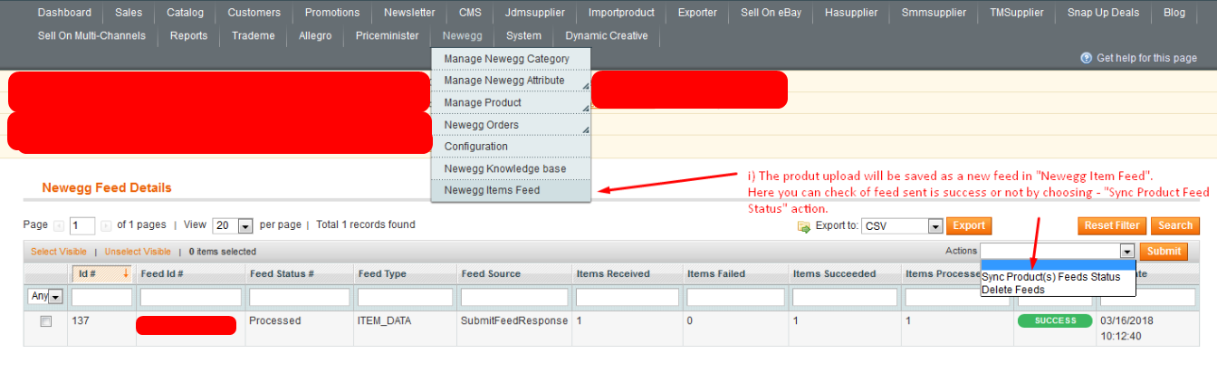This screenshot has width=1217, height=382.
Task: Open the Promotions menu
Action: click(332, 13)
